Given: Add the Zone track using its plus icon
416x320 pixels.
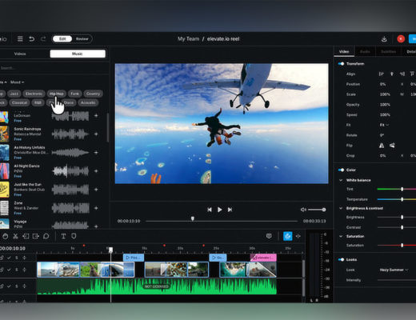Looking at the screenshot, I should 96,208.
